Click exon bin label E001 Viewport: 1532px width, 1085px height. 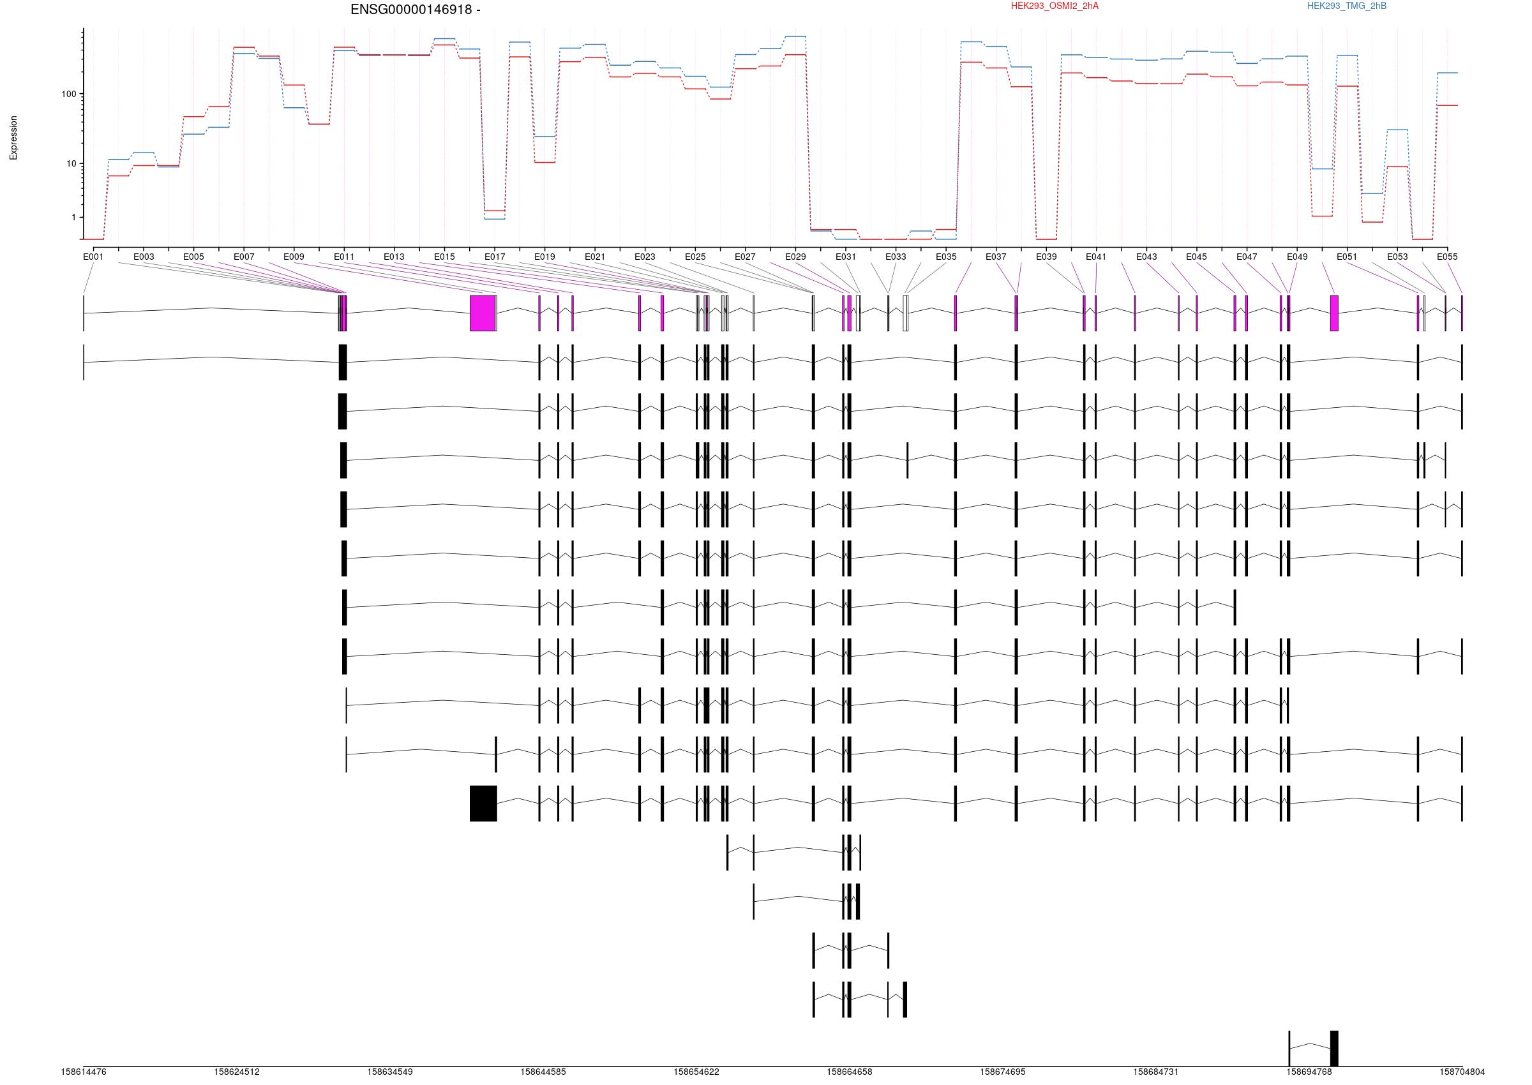tap(94, 257)
